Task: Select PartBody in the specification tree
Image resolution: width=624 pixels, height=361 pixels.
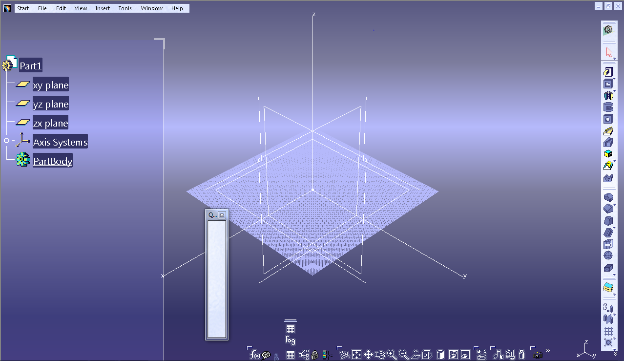Action: tap(52, 160)
